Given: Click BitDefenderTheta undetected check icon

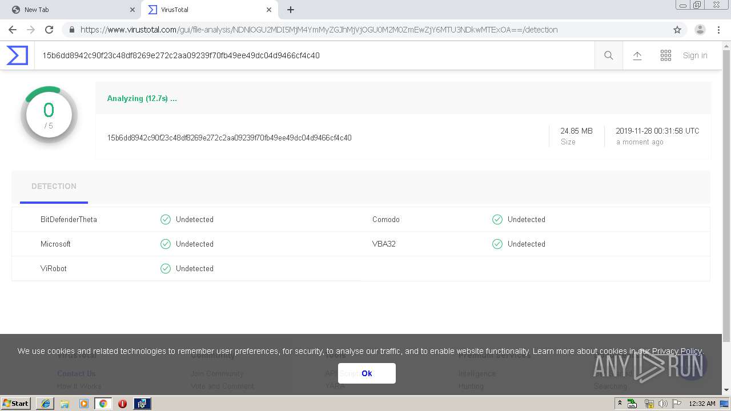Looking at the screenshot, I should coord(166,219).
